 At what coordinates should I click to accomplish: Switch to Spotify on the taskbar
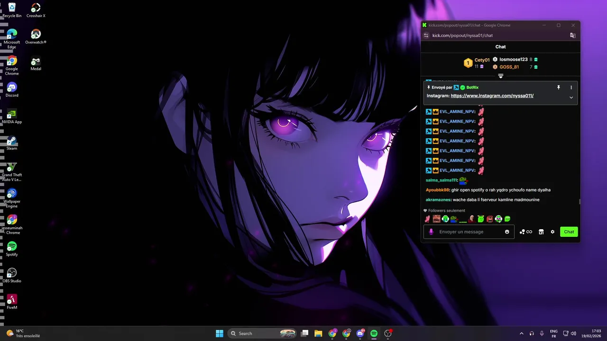(x=374, y=333)
